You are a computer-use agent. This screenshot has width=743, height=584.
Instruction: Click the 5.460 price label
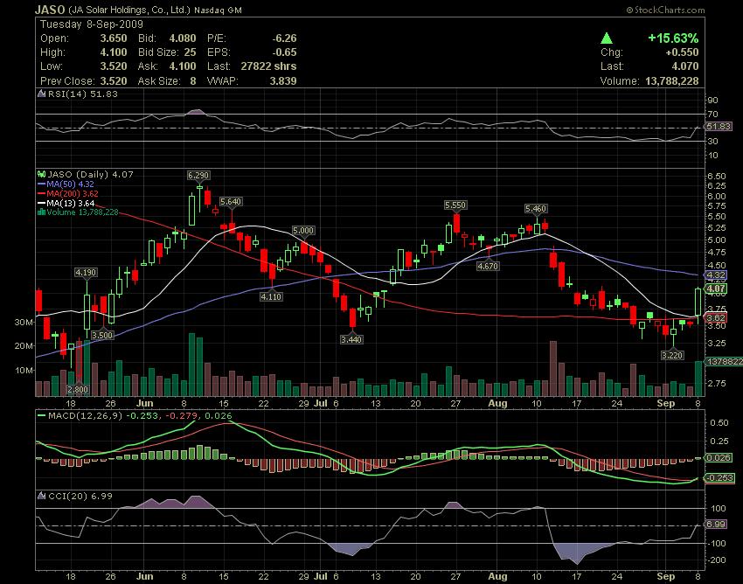[x=536, y=209]
